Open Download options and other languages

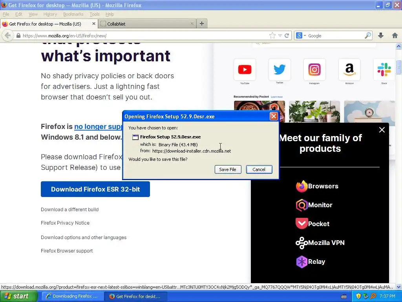pyautogui.click(x=84, y=237)
